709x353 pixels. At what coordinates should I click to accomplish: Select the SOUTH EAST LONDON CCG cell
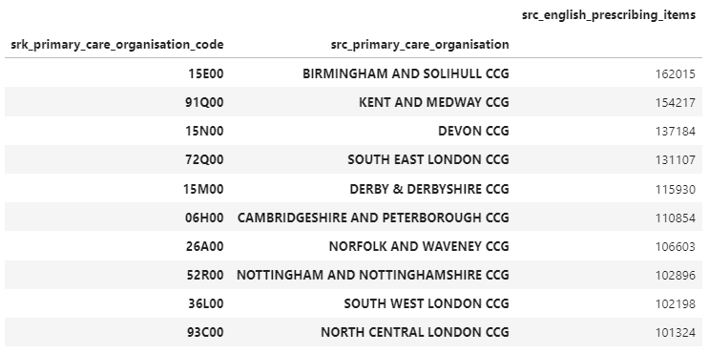coord(428,159)
